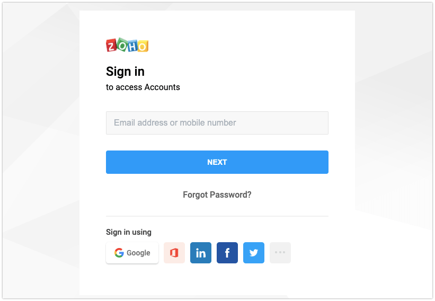This screenshot has height=301, width=435.
Task: Click the Sign in heading
Action: point(125,72)
